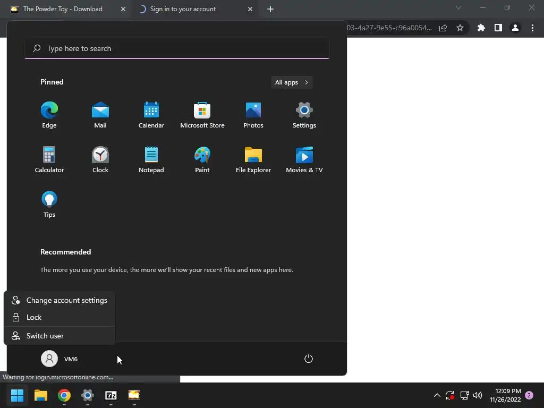Show hidden system tray icons
544x408 pixels.
point(437,395)
